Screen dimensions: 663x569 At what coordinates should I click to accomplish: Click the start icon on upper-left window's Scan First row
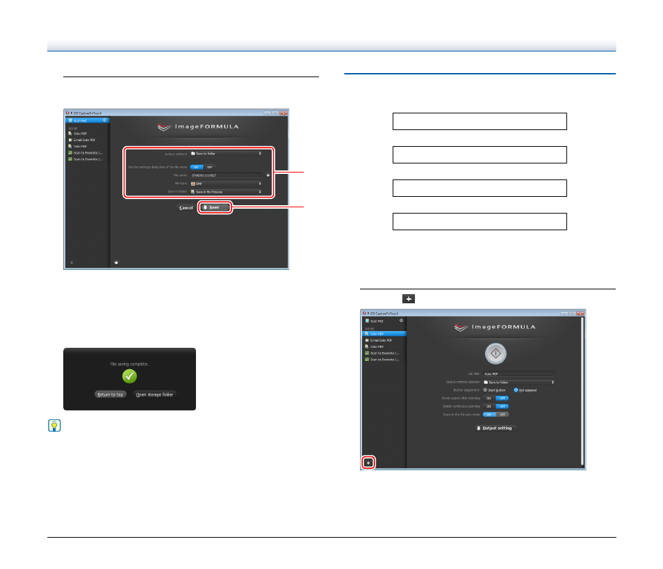point(105,120)
